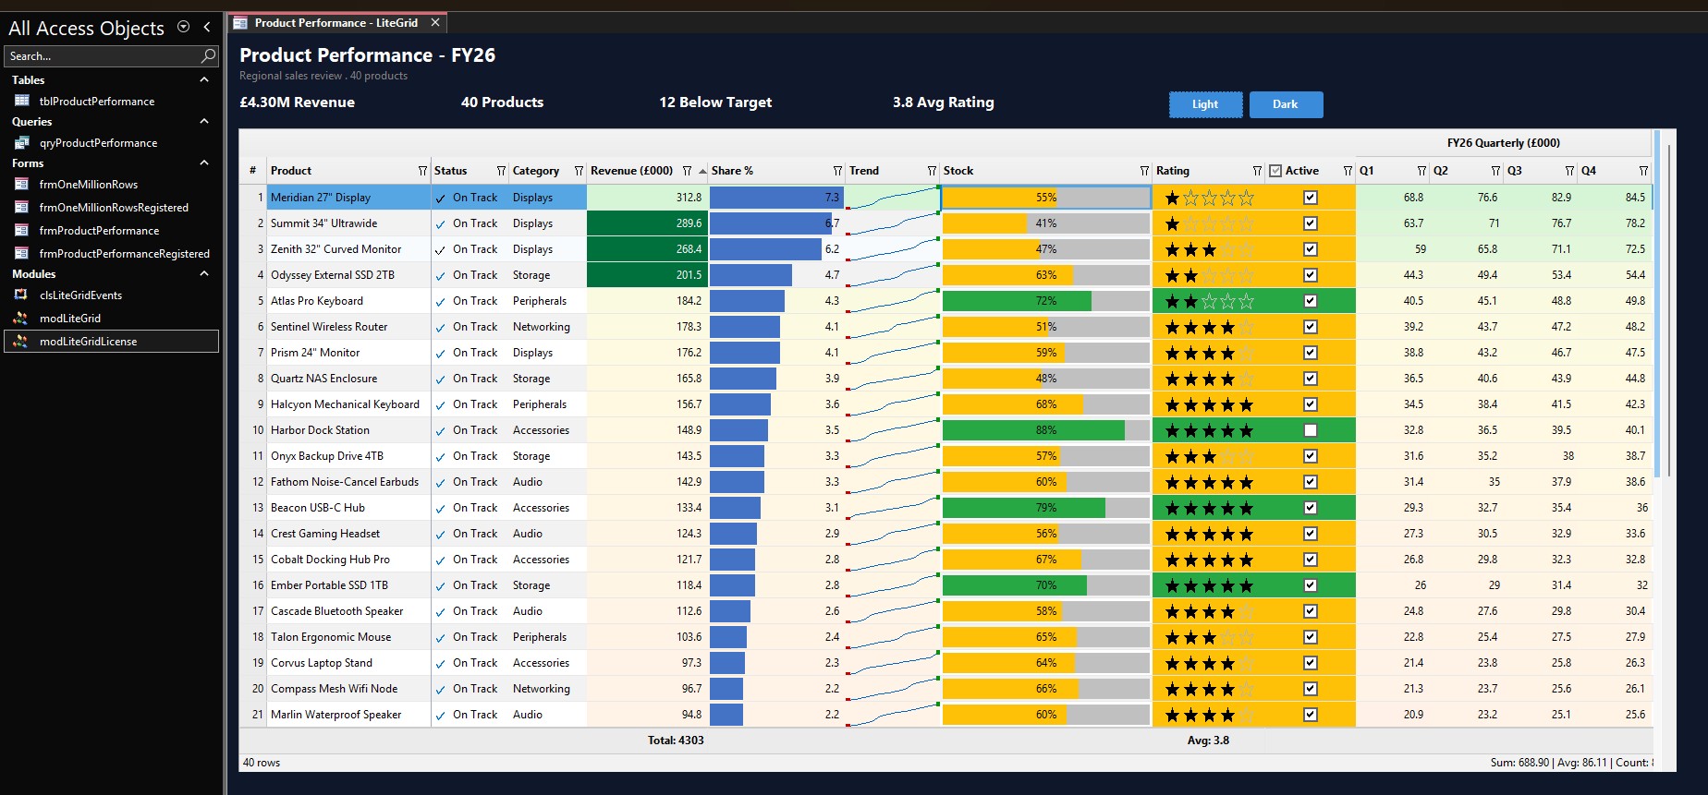Uncheck Active for Beacon USB-C Hub

(1310, 508)
